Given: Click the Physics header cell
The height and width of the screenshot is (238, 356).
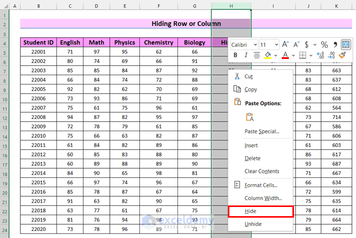Looking at the screenshot, I should point(125,43).
